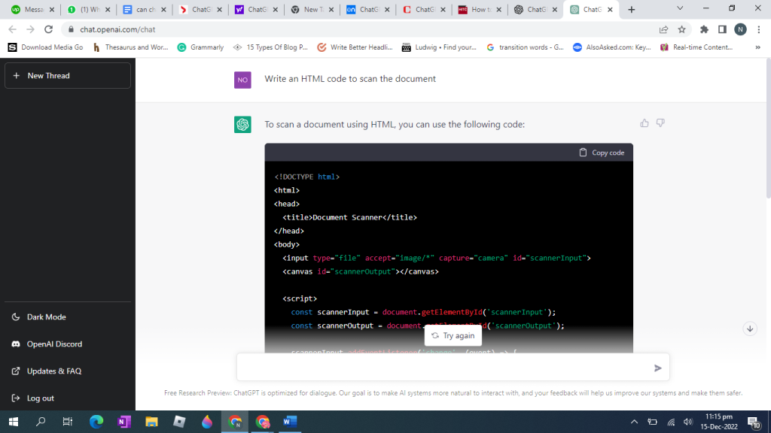Click the Try again button
This screenshot has height=433, width=771.
pos(453,336)
